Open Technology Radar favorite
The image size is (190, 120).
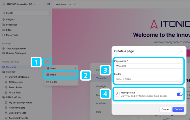16,49
